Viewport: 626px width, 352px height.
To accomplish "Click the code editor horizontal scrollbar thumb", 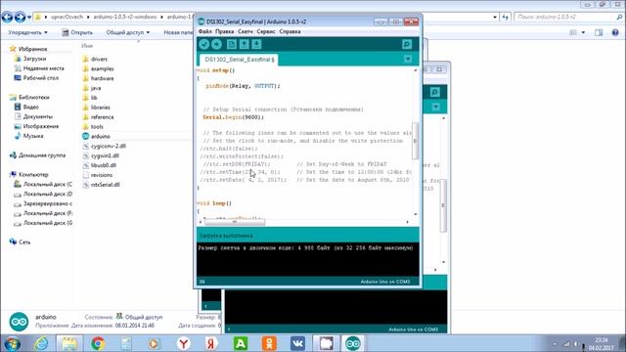I will (x=235, y=222).
